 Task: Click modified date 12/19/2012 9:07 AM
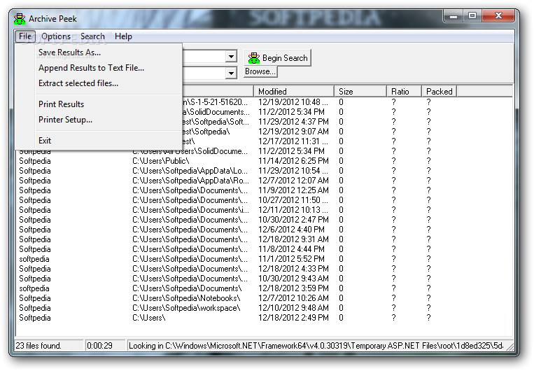click(x=293, y=132)
